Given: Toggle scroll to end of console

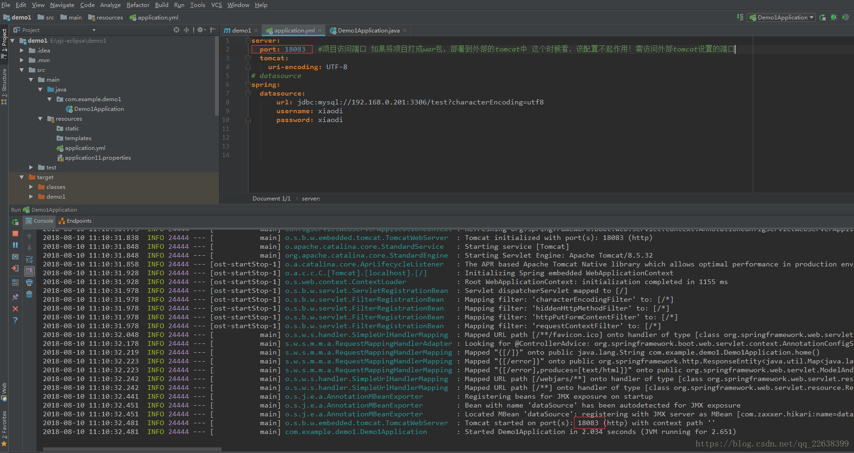Looking at the screenshot, I should (29, 271).
